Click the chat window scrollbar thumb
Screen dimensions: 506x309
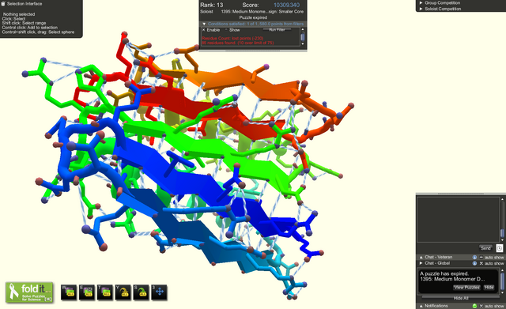click(502, 233)
